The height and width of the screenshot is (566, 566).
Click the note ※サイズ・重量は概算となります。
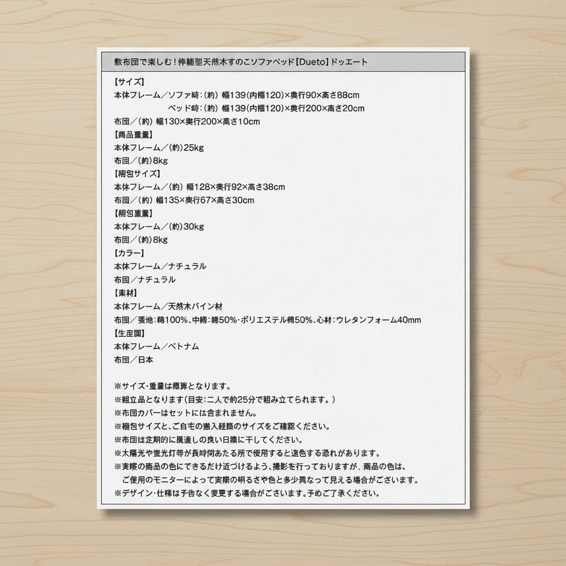pyautogui.click(x=173, y=386)
